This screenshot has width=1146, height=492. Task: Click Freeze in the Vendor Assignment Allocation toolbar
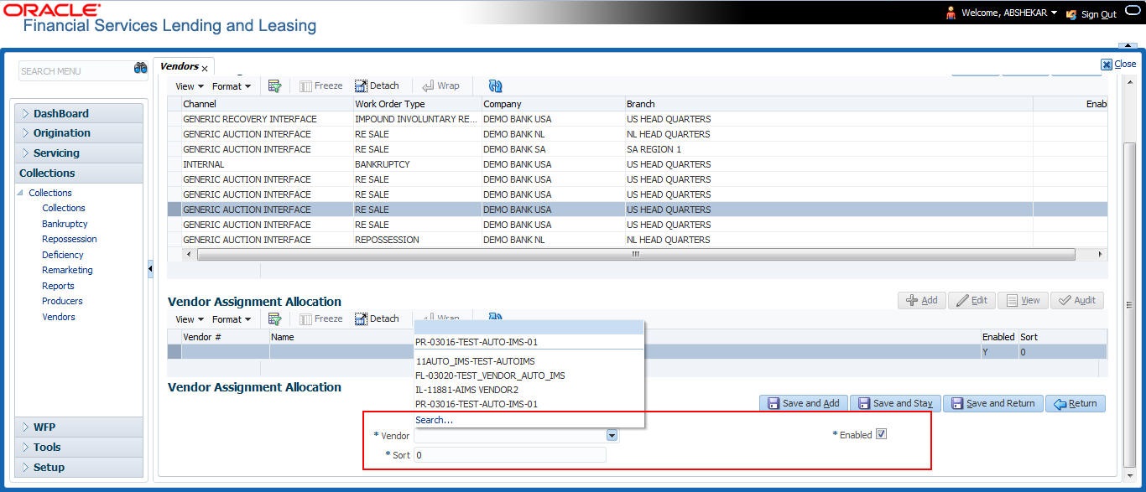[321, 319]
